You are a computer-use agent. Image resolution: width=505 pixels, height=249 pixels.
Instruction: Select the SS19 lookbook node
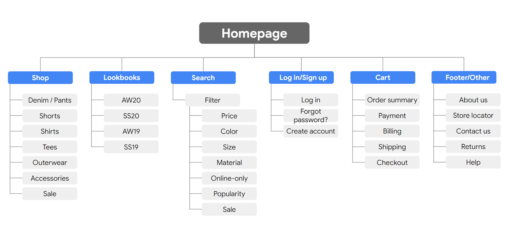click(131, 147)
